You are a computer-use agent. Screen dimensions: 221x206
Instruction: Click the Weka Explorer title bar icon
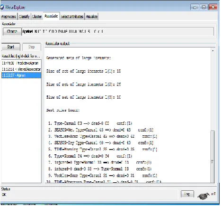[x=2, y=7]
